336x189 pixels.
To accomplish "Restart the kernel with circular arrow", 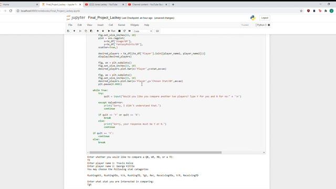I will point(124,31).
